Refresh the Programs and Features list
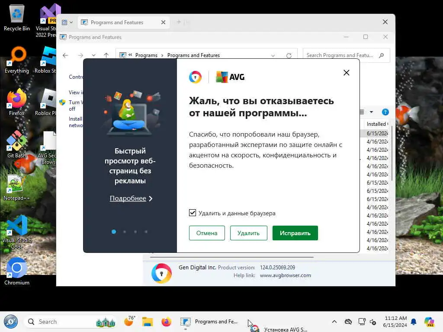 point(289,56)
